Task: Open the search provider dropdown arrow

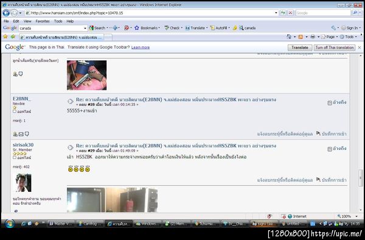Action: coord(360,13)
